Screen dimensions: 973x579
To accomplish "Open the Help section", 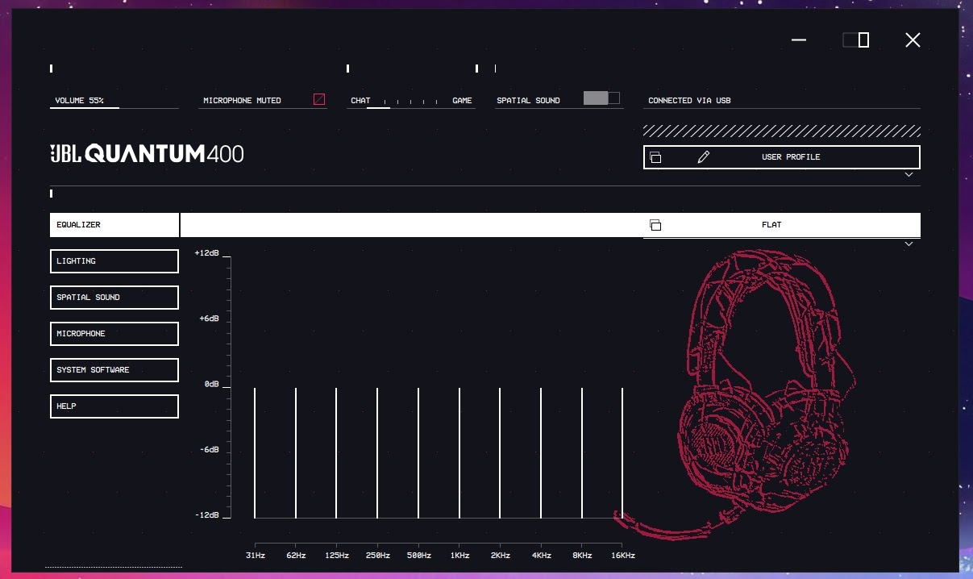I will pyautogui.click(x=114, y=406).
